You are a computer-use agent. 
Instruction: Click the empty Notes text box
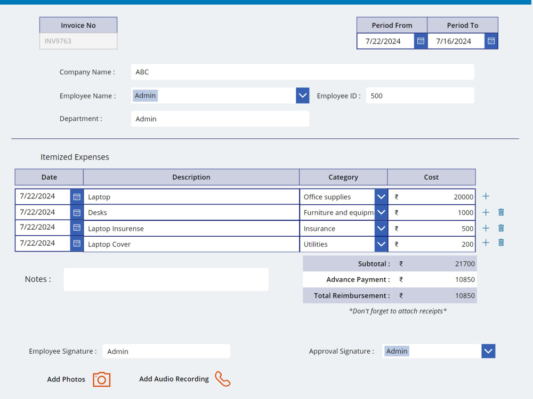pos(166,279)
